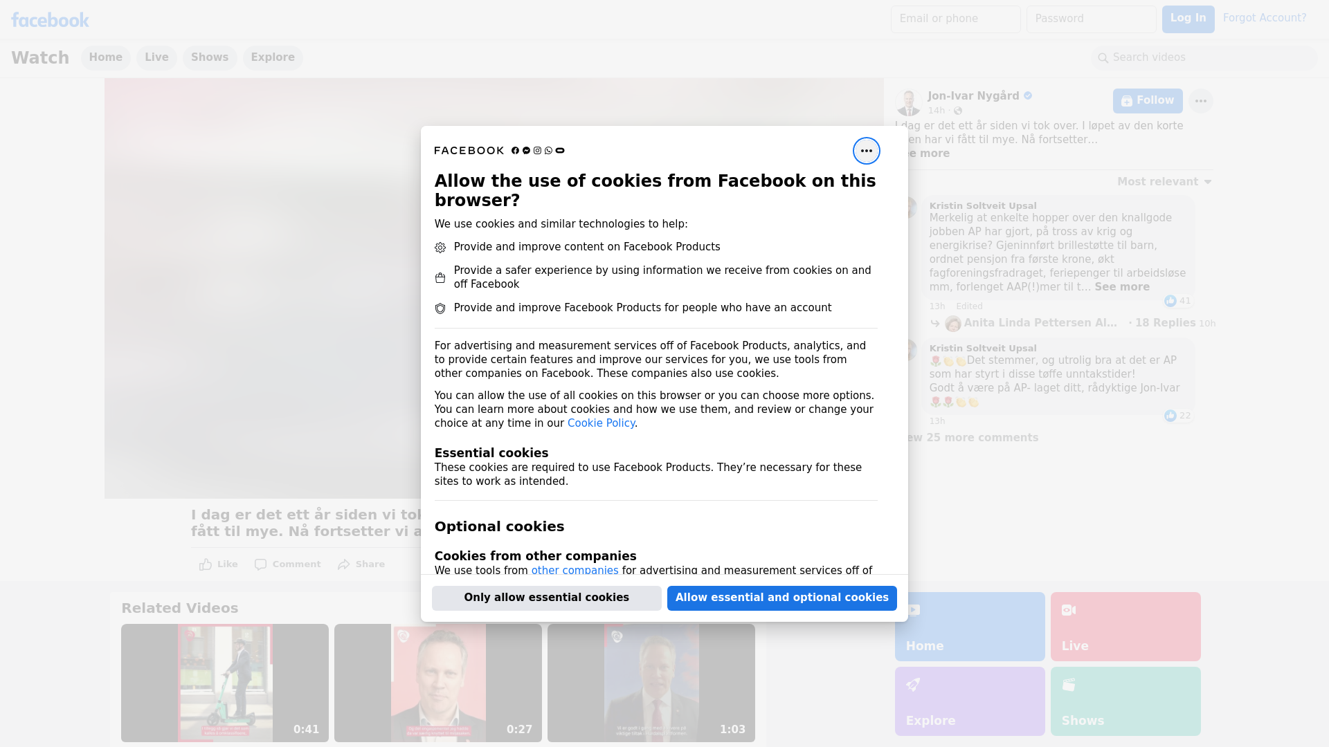This screenshot has width=1329, height=747.
Task: Open the three-dot menu in cookie dialog
Action: click(x=866, y=151)
